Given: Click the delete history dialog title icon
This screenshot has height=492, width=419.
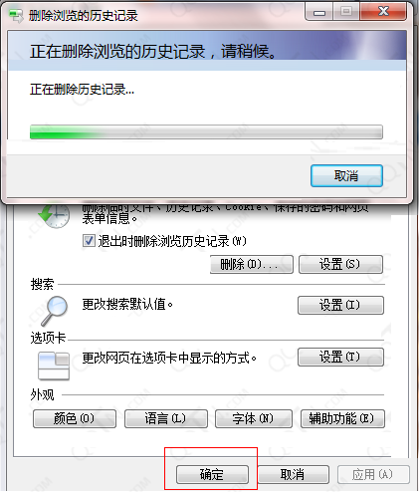Looking at the screenshot, I should (16, 16).
